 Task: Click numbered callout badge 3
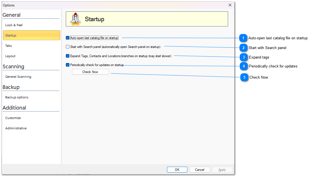(x=244, y=57)
